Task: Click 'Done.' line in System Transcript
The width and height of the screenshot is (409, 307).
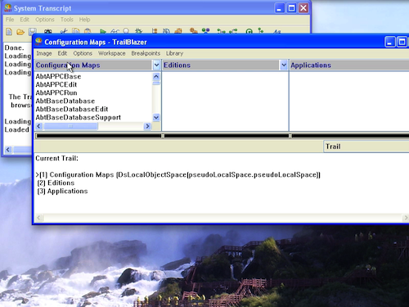Action: coord(15,47)
